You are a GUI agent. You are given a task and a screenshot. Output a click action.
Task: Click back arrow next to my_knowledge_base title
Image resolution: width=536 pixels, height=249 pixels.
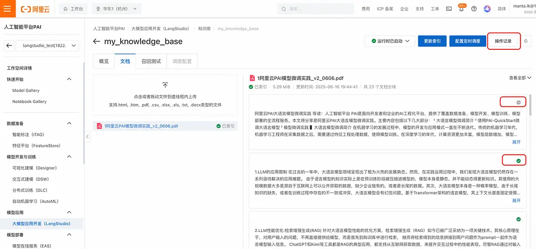pyautogui.click(x=97, y=41)
